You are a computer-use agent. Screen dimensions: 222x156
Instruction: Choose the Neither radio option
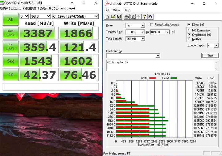pos(189,39)
